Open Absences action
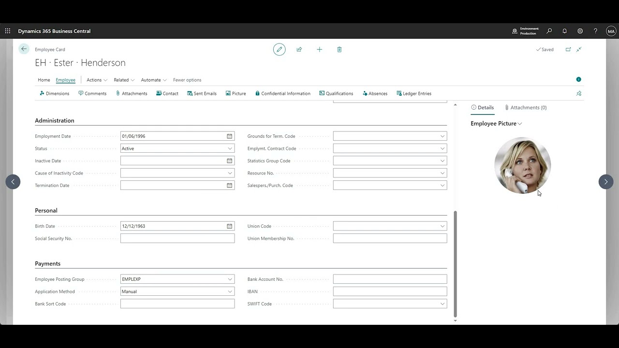Screen dimensions: 619x348 coord(375,93)
